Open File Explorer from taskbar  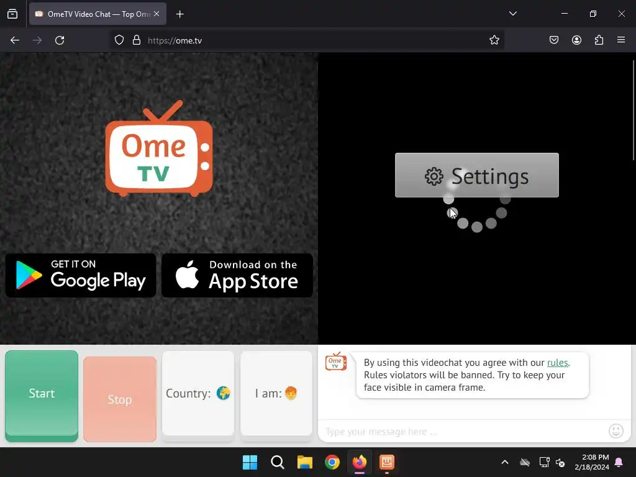(304, 462)
